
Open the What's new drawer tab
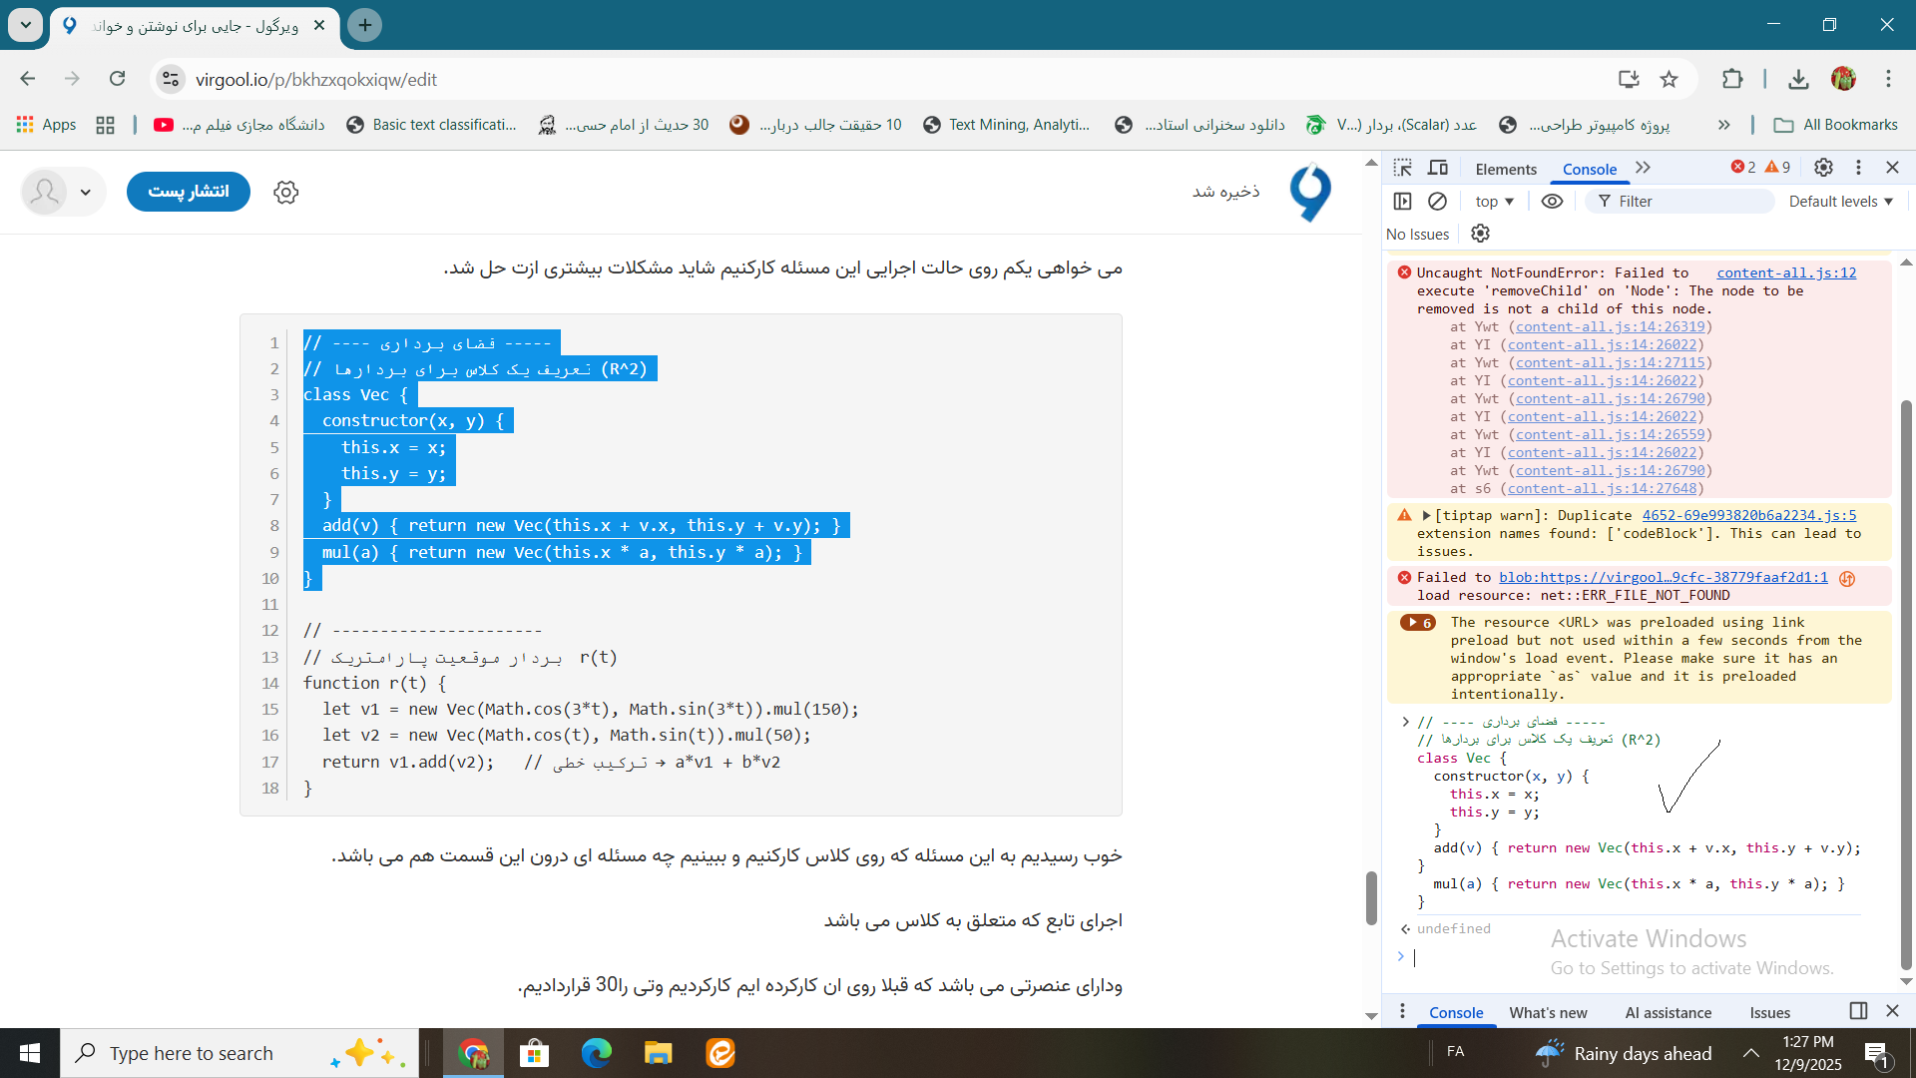click(1548, 1012)
